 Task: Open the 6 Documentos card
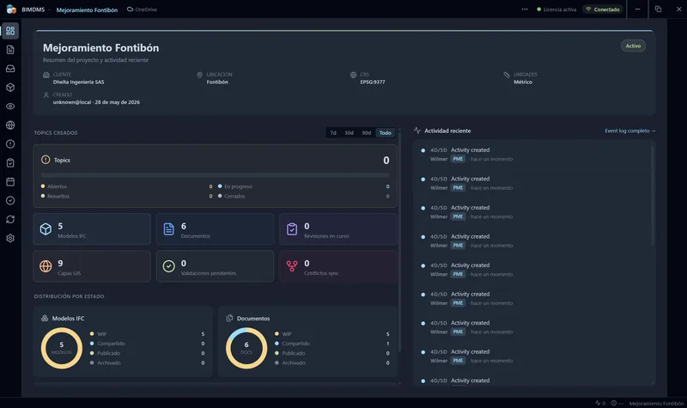click(x=216, y=229)
